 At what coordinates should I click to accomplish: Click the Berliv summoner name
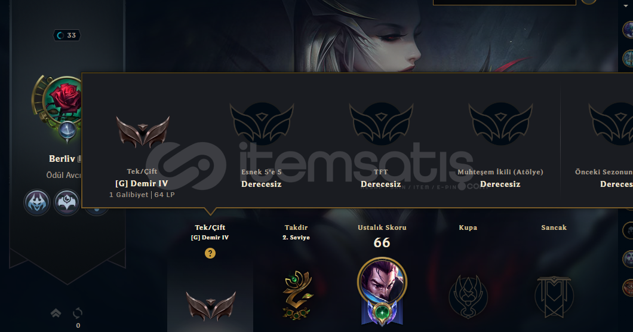pos(62,159)
